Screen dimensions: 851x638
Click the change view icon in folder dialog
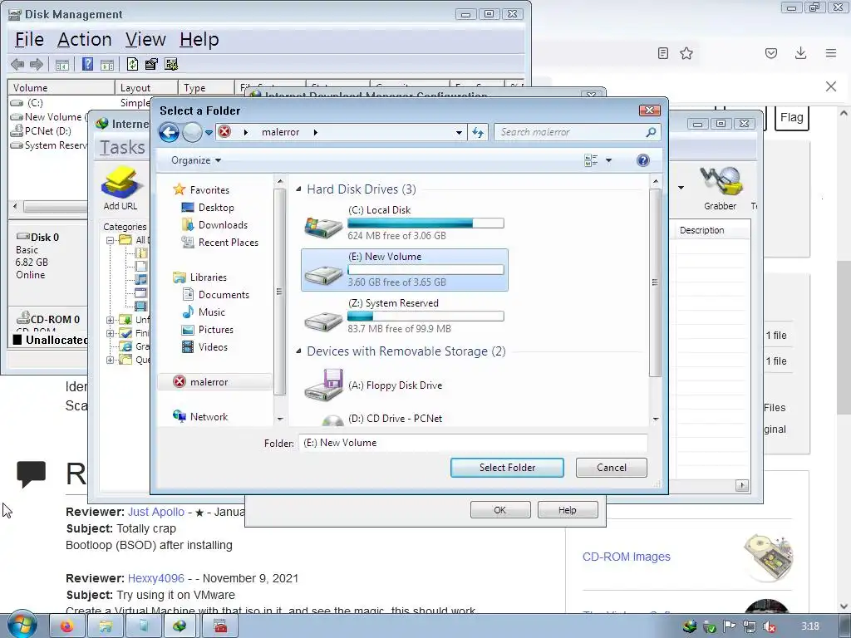click(x=591, y=160)
